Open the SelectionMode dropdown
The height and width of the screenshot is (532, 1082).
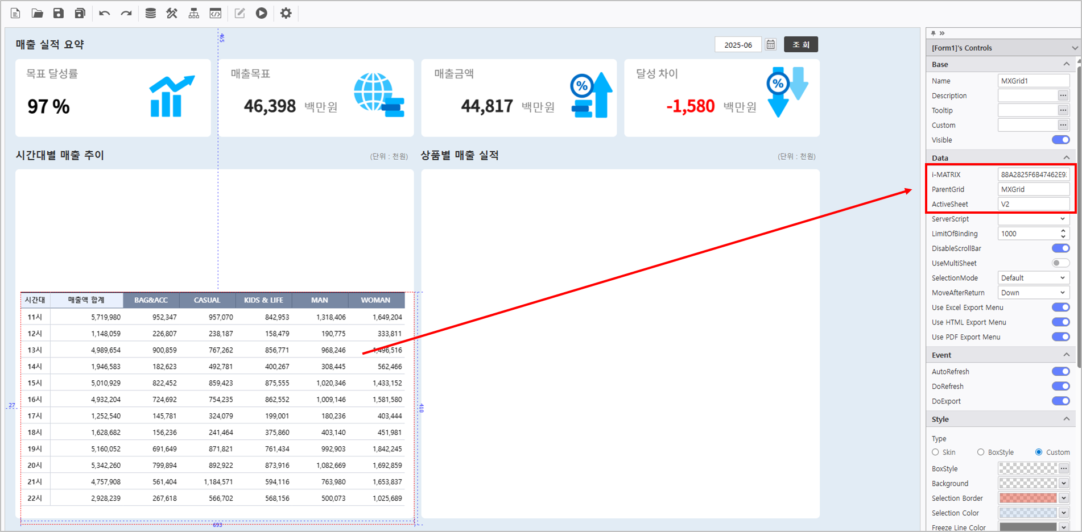[1033, 278]
